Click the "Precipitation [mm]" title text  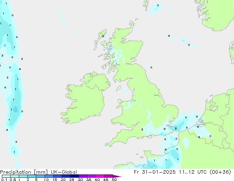pos(24,172)
